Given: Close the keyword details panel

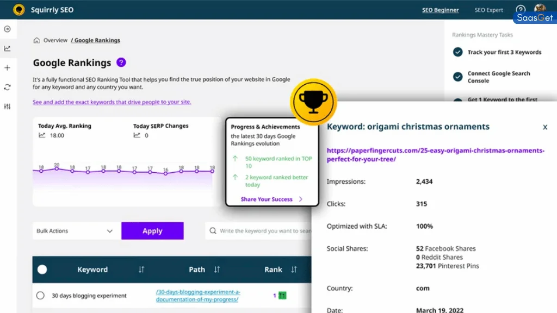Looking at the screenshot, I should pyautogui.click(x=545, y=127).
